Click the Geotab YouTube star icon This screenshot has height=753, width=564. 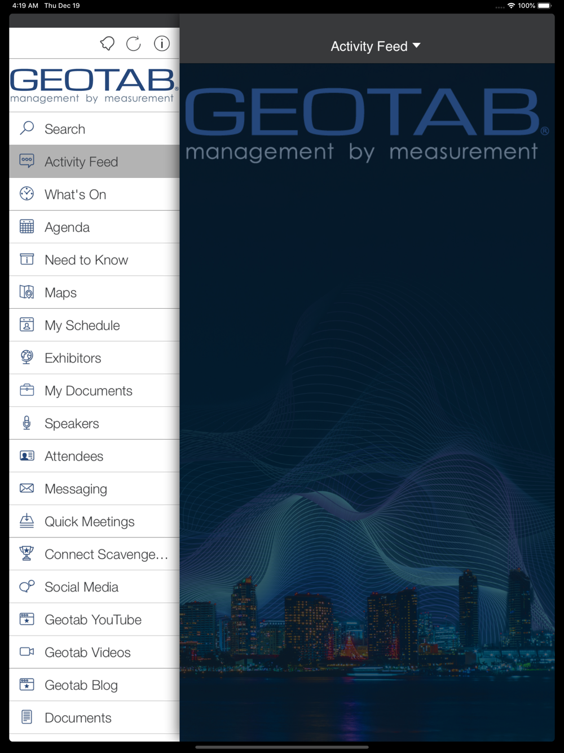27,619
